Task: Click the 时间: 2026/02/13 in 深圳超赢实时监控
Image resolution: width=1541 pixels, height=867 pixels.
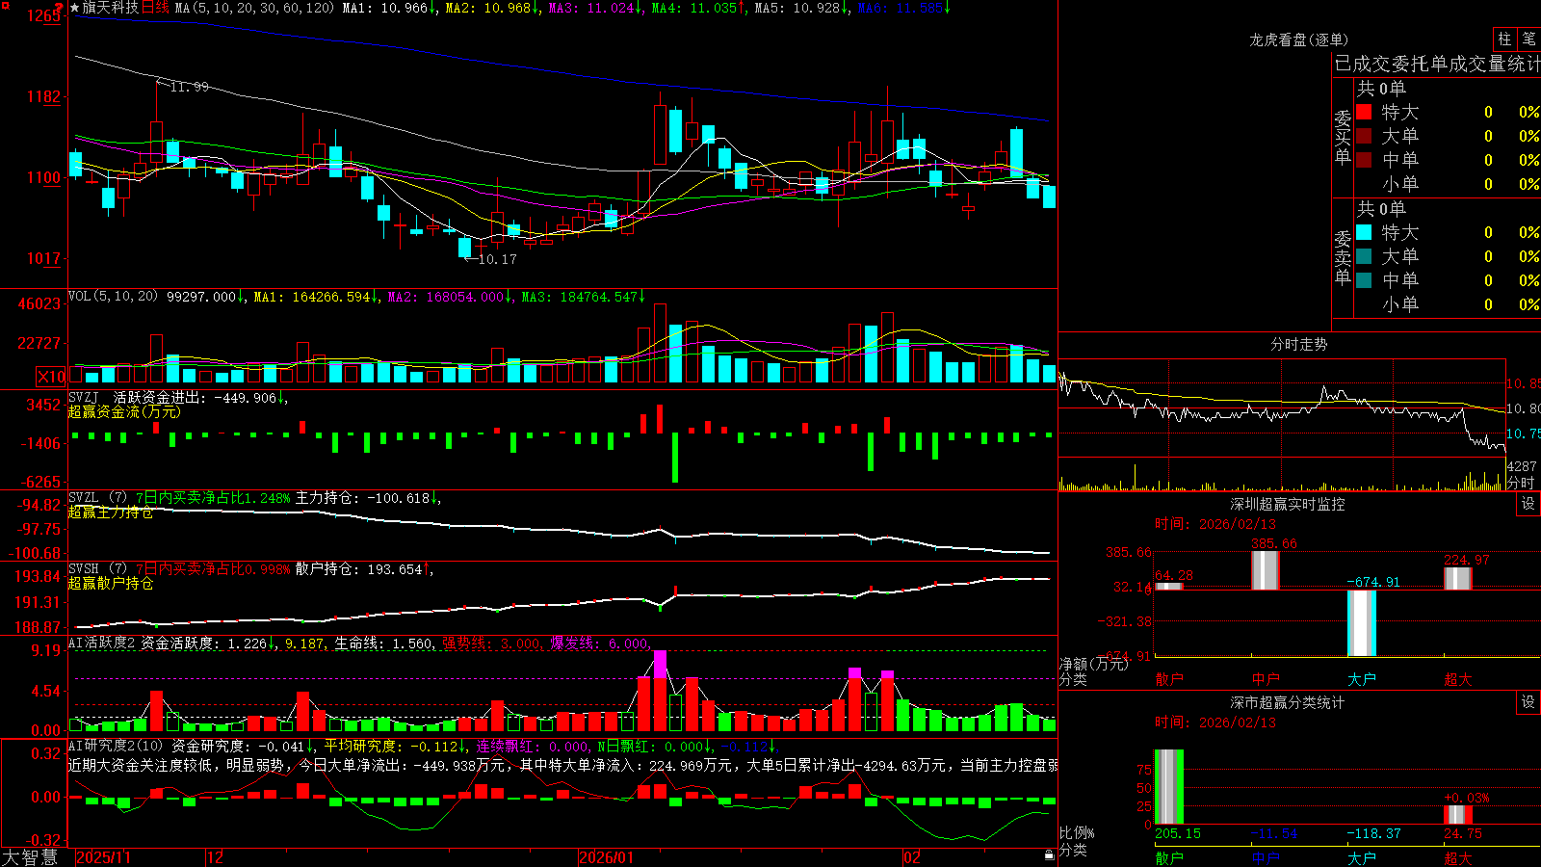Action: [1215, 524]
